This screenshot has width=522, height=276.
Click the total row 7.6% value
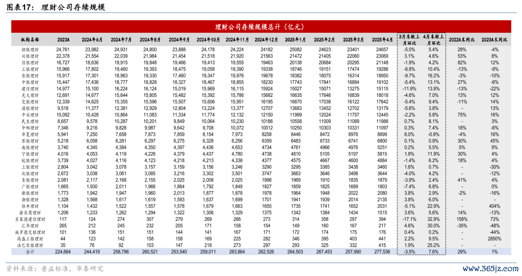tap(434, 252)
